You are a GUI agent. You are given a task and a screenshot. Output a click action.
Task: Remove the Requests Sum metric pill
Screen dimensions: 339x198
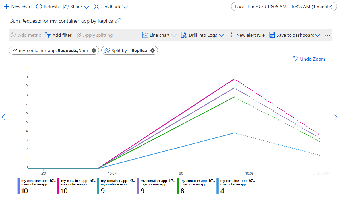tap(93, 50)
